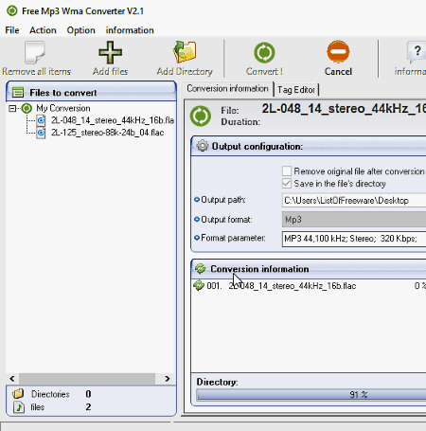Click the scroll right arrow under file list

click(168, 378)
